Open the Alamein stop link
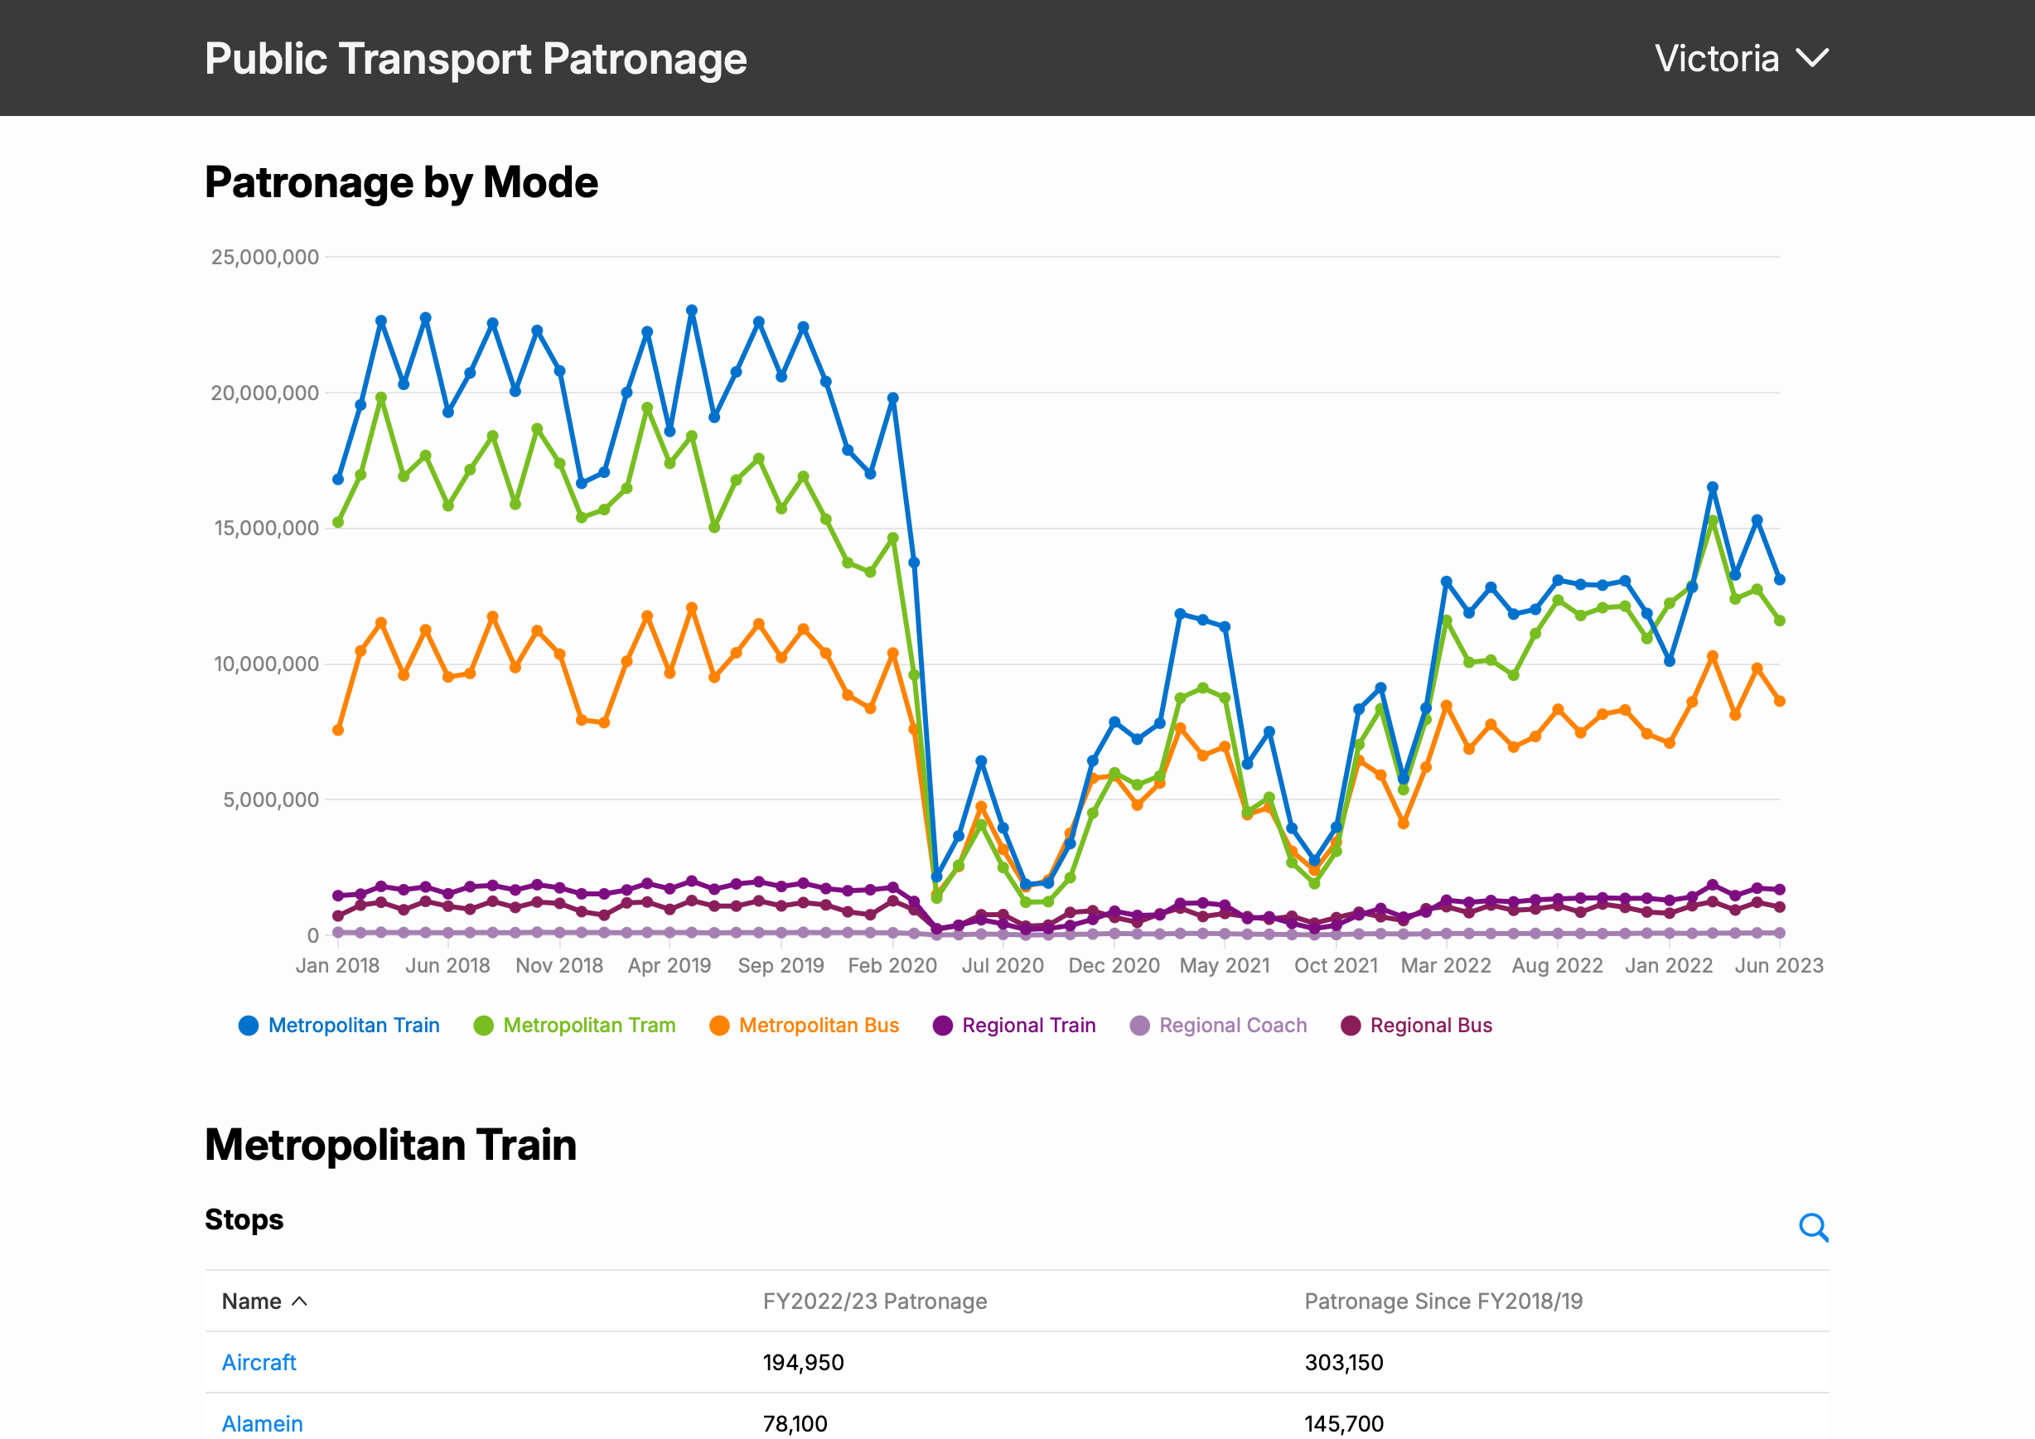 pyautogui.click(x=263, y=1423)
